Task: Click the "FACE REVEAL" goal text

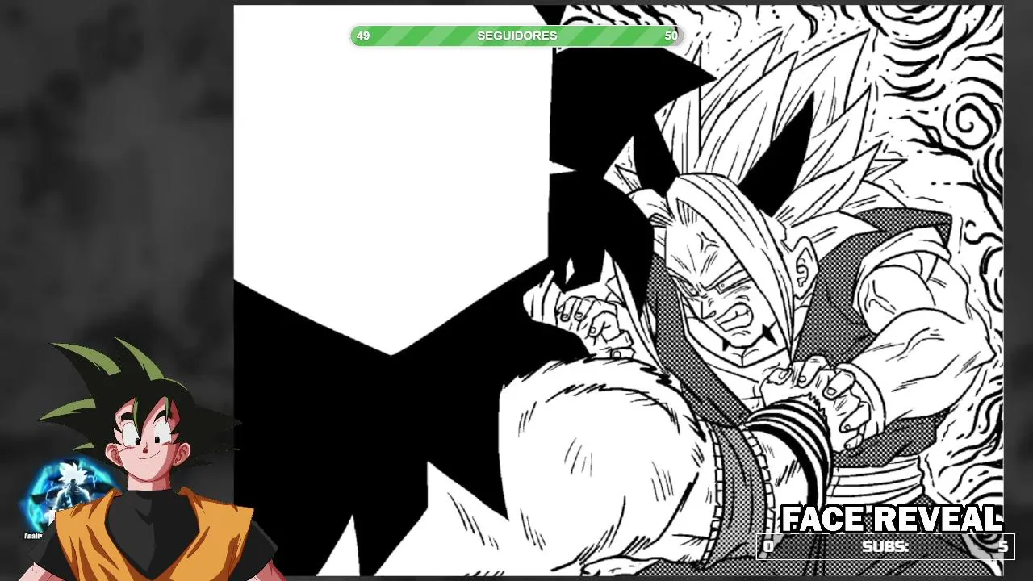Action: (x=891, y=519)
